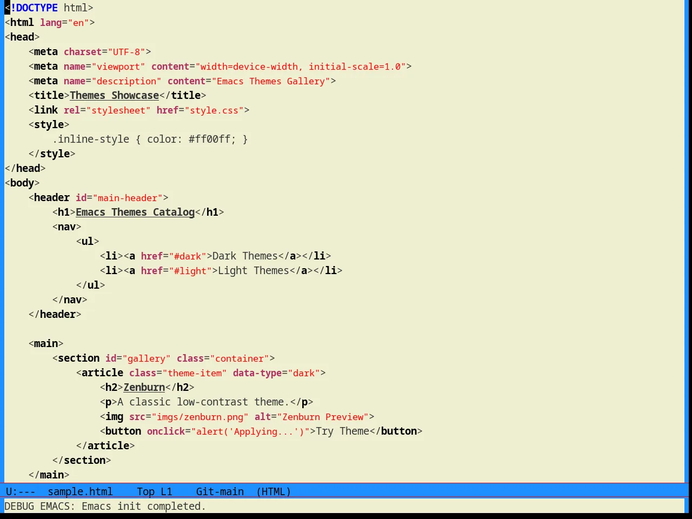Screen dimensions: 692x519
Task: Click the "gallery" id value
Action: point(147,358)
